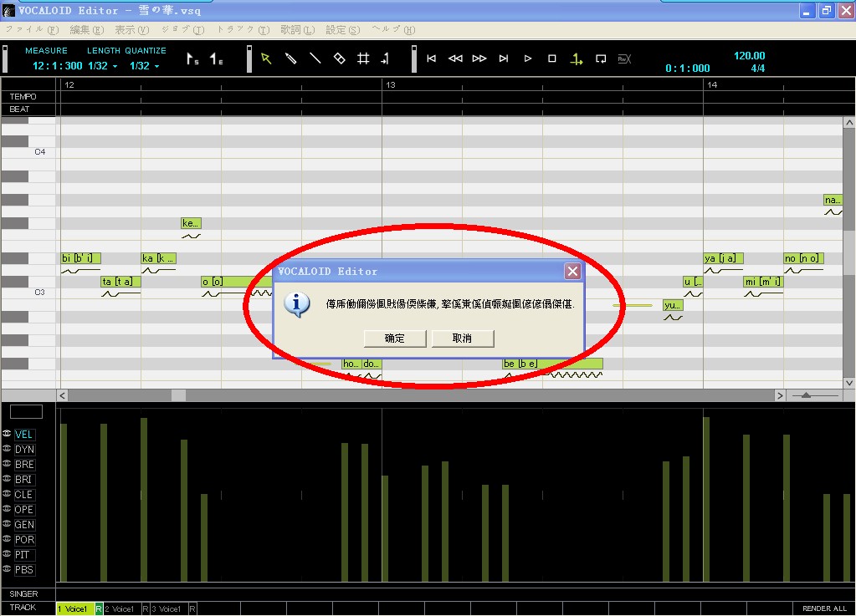Screen dimensions: 856x616
Task: Toggle the eye icon beside VEL
Action: pos(7,434)
